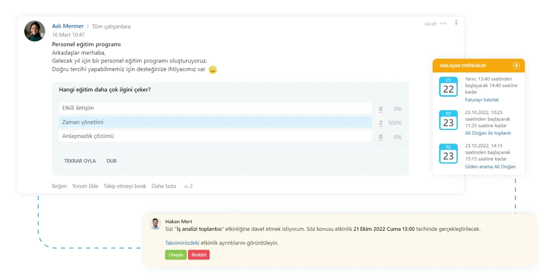Open the Takviminizdeki calendar link
Viewport: 546px width, 277px height.
click(x=182, y=243)
